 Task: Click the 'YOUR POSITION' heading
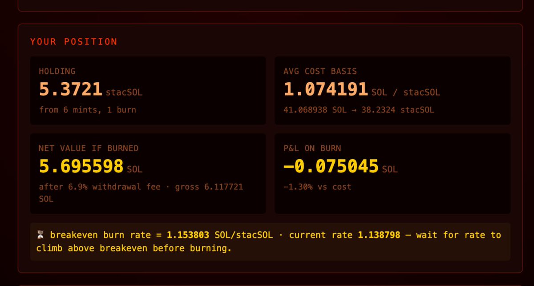(x=74, y=42)
